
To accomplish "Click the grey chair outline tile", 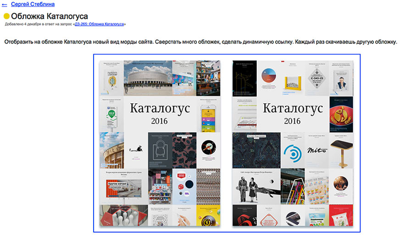I will pos(161,150).
